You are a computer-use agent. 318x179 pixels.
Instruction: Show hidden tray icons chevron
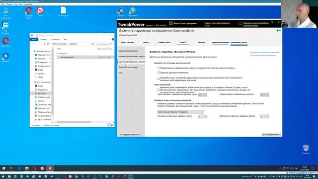(x=280, y=168)
